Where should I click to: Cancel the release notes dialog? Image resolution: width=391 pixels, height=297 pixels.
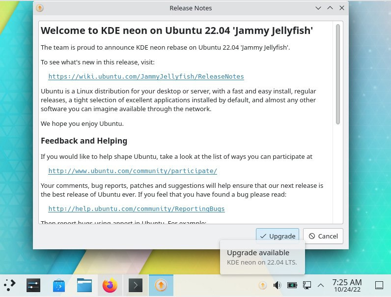[323, 236]
